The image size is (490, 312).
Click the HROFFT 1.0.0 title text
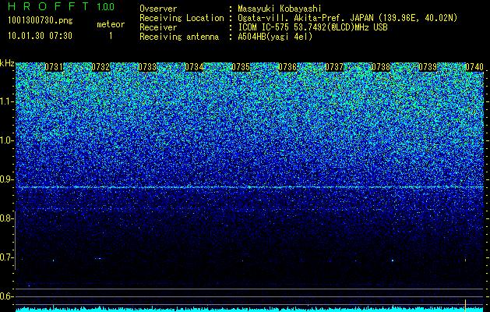(62, 6)
